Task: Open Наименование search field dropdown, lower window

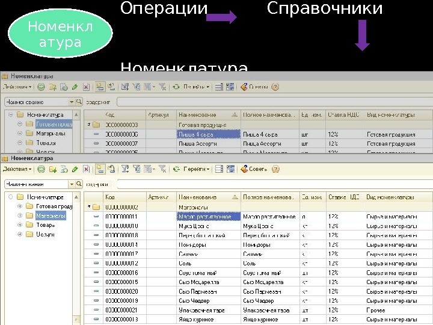Action: coord(72,184)
